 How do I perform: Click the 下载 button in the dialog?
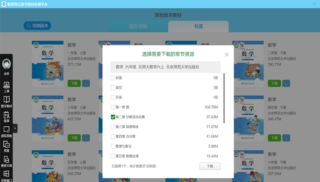click(x=210, y=166)
